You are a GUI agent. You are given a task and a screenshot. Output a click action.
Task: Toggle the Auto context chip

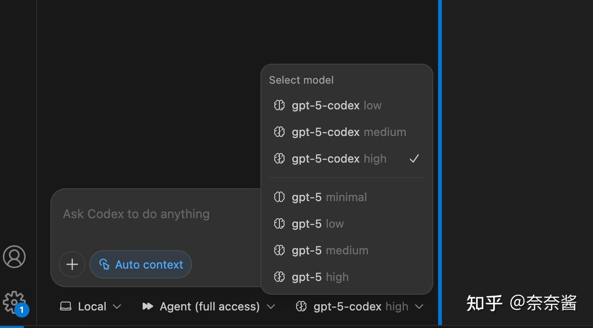click(x=141, y=264)
